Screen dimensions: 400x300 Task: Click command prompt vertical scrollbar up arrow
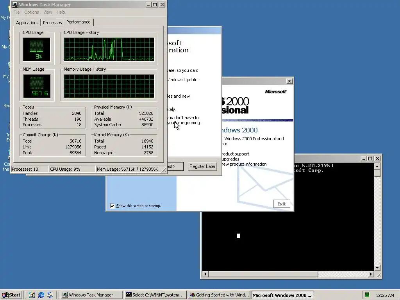coord(377,166)
